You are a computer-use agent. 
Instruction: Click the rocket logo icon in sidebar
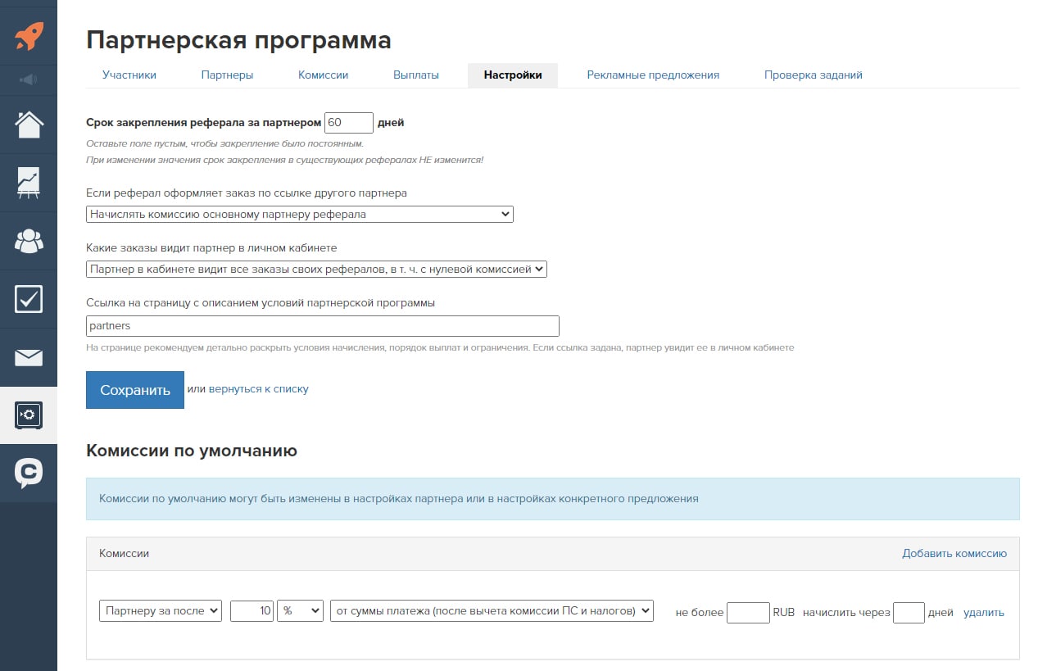(29, 35)
